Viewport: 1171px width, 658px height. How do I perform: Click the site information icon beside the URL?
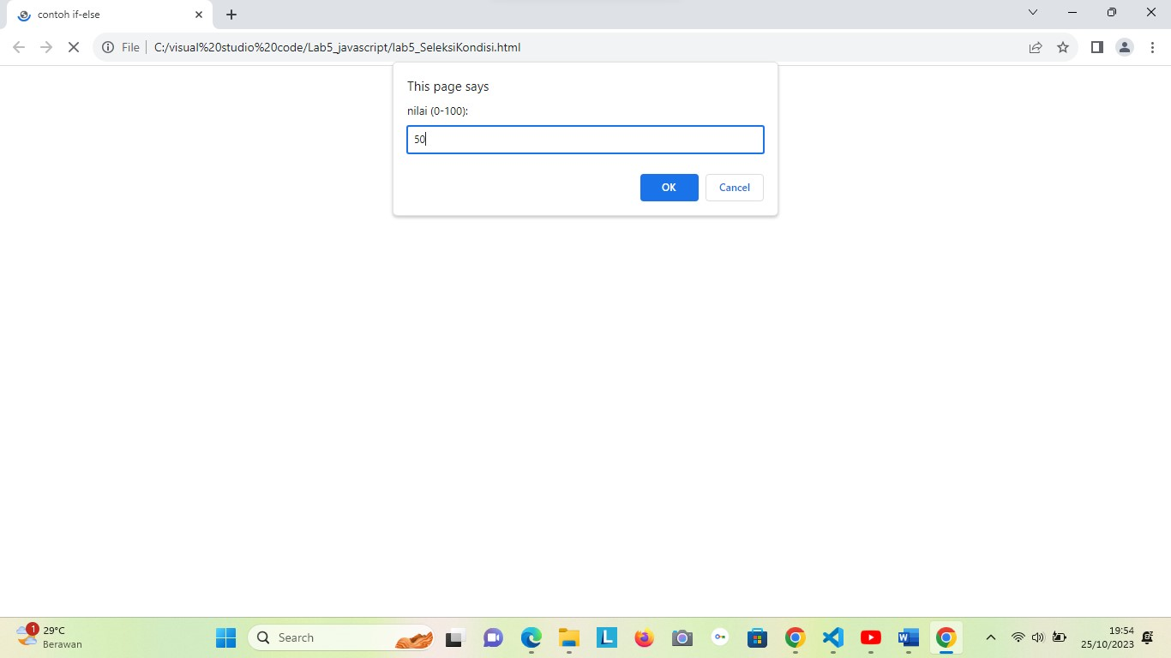pos(107,47)
